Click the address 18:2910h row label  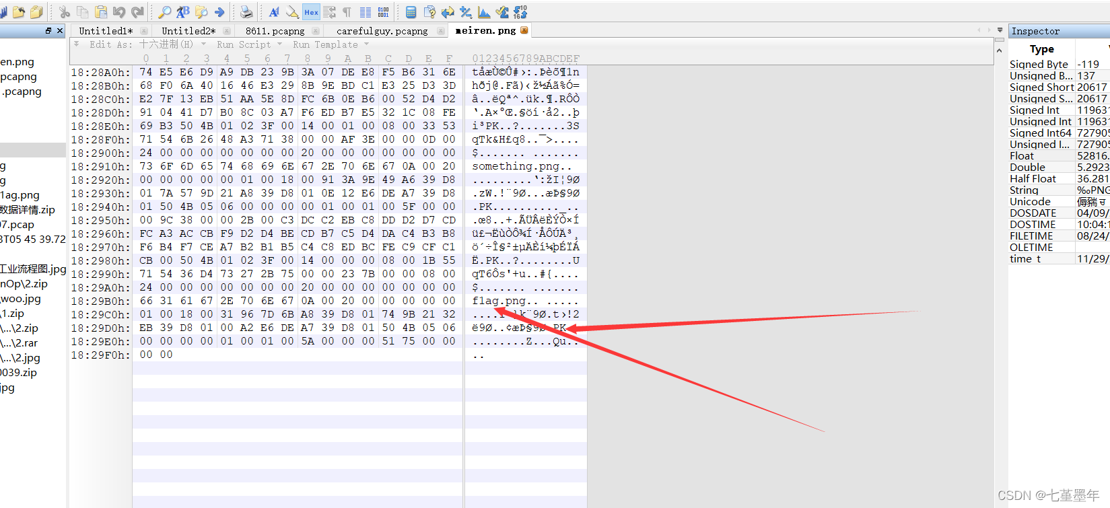pos(101,166)
